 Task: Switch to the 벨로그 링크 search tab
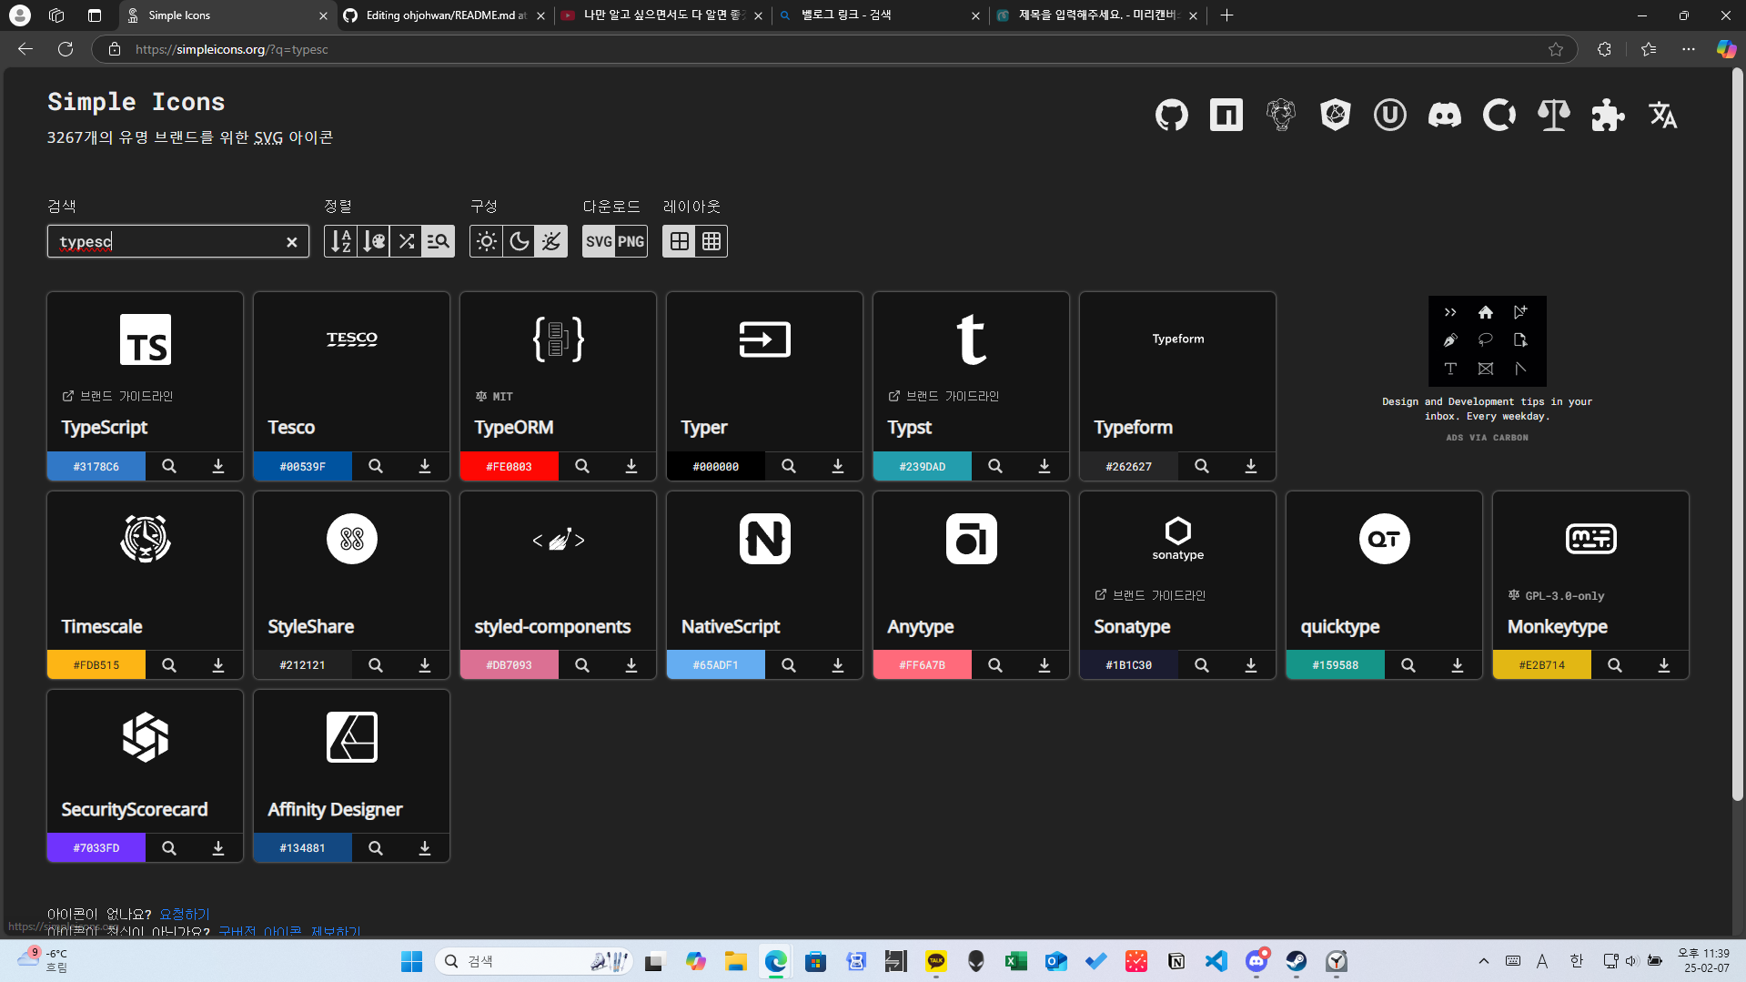point(878,15)
